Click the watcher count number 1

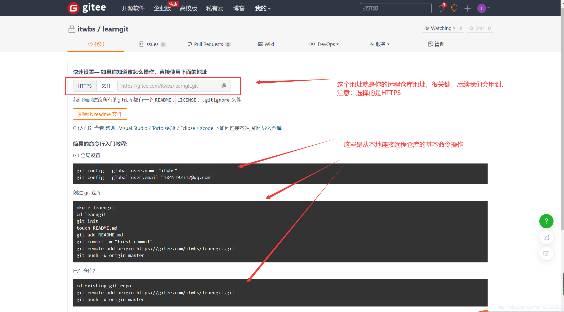click(x=461, y=28)
